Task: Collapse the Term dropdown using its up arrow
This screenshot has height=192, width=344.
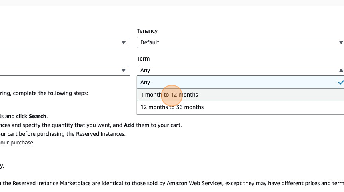Action: point(341,70)
